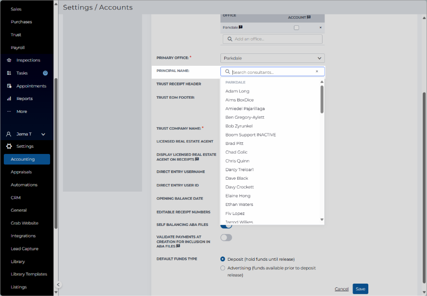Open Inspections via its house icon
Screen dimensions: 427x296
tap(9, 60)
